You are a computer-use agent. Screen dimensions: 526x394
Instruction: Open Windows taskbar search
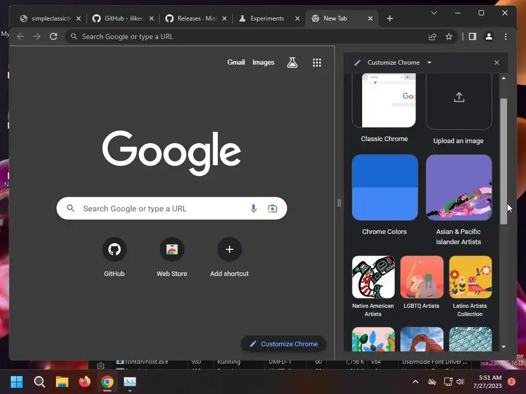coord(39,382)
